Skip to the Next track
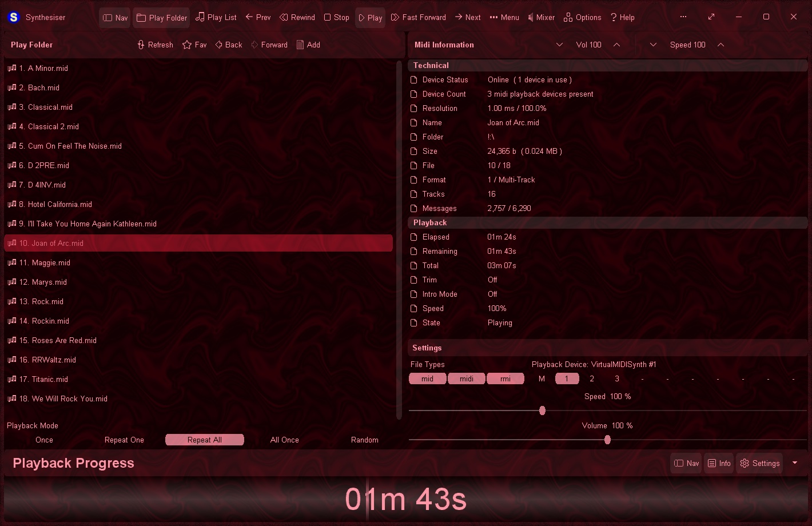 pyautogui.click(x=468, y=17)
